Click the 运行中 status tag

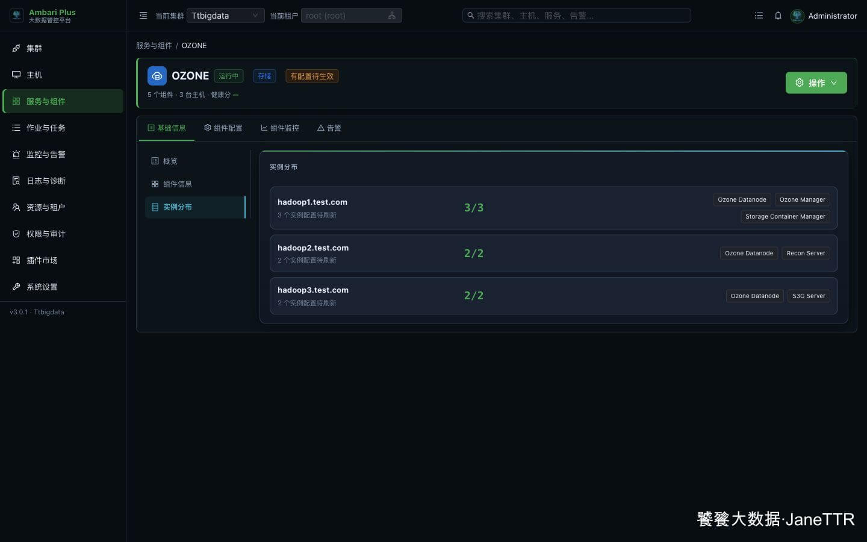(229, 76)
